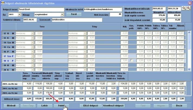The width and height of the screenshot is (193, 110).
Task: Click the application icon in title bar
Action: pos(2,3)
